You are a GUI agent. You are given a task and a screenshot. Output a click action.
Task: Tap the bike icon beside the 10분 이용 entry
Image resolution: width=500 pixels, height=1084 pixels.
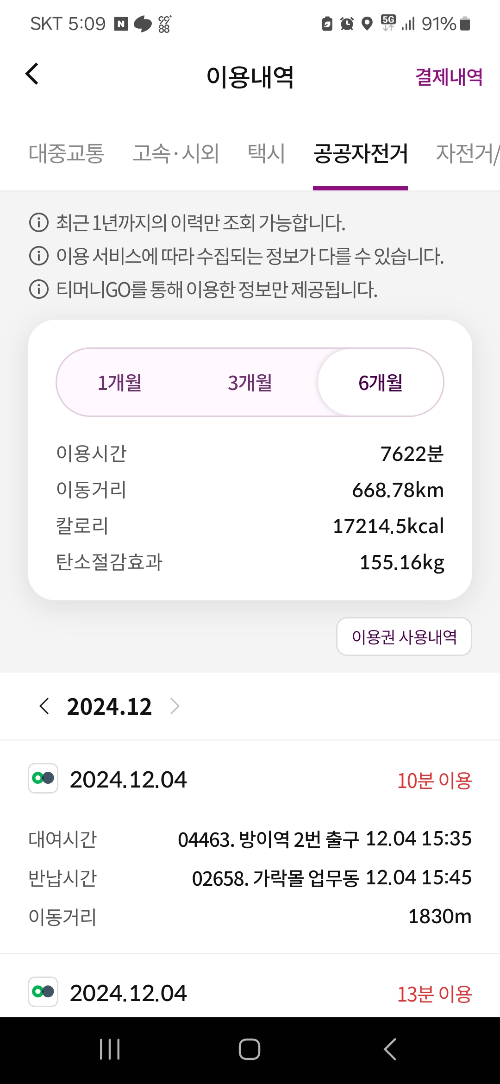pyautogui.click(x=43, y=778)
